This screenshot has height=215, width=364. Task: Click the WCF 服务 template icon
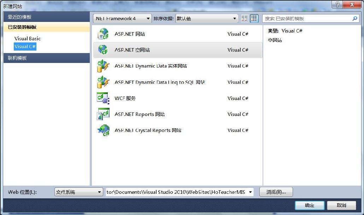[x=103, y=98]
